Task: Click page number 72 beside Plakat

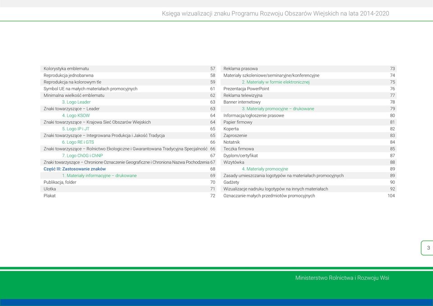Action: (x=212, y=196)
